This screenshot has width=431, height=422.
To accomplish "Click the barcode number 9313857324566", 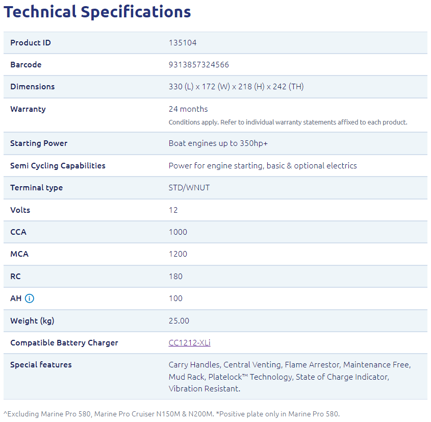I will click(x=199, y=65).
